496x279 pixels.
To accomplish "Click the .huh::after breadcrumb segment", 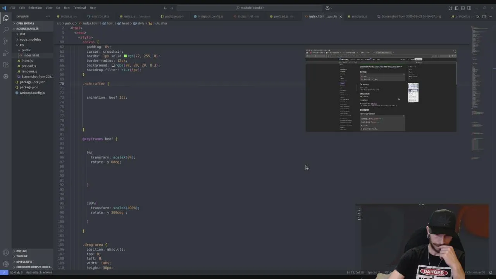I will tap(158, 23).
